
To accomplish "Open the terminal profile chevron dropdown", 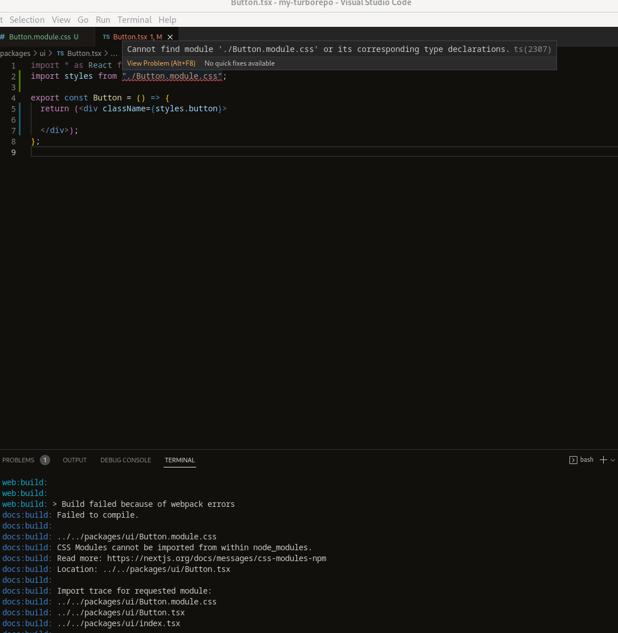I will (x=613, y=459).
